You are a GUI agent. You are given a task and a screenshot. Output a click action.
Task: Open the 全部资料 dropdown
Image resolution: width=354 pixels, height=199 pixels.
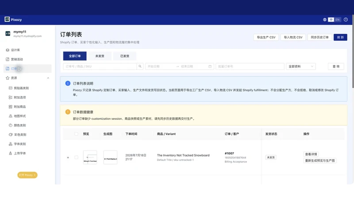301,66
